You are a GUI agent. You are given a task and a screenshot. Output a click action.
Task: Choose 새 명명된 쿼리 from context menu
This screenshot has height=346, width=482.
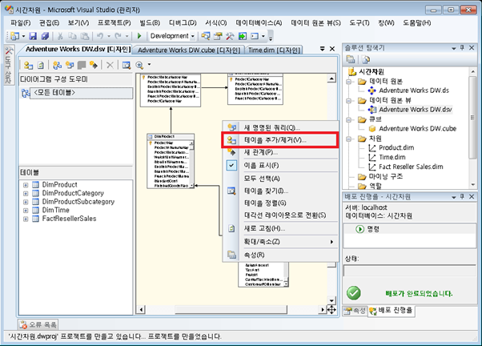280,127
